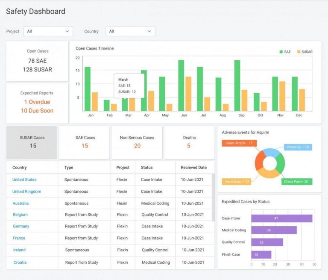
Task: Click the Heart Attack chart label
Action: coord(239,143)
